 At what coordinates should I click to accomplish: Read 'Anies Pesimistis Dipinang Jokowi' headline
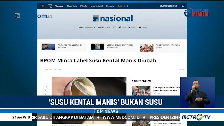168,46
